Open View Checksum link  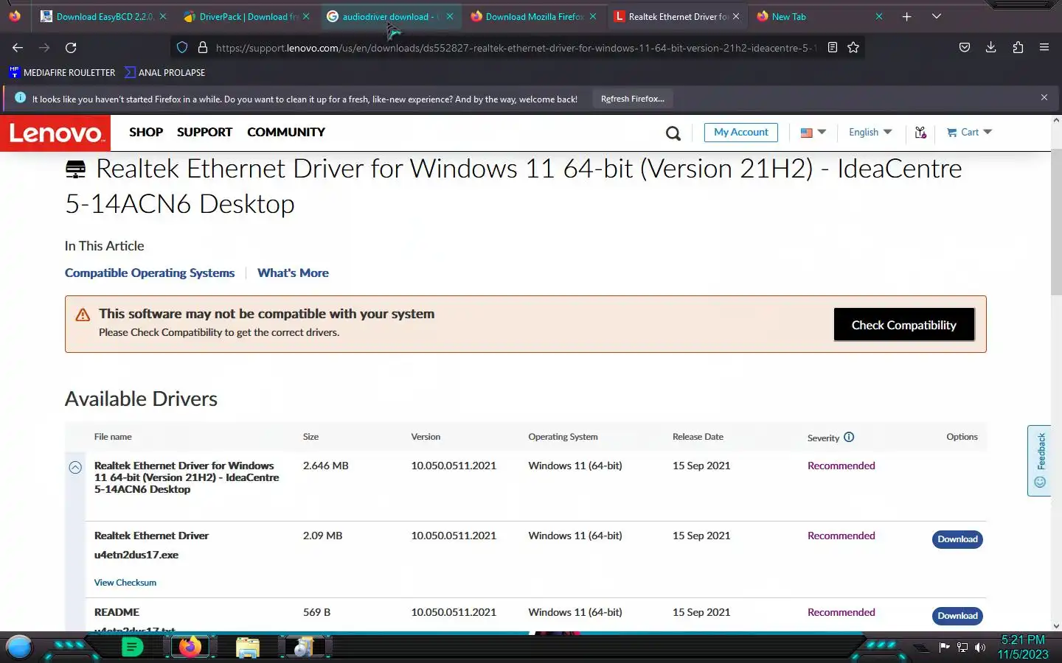(x=125, y=583)
